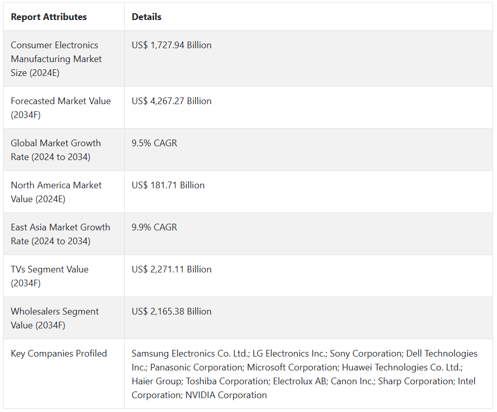The height and width of the screenshot is (412, 497).
Task: Click the Report Attributes column header
Action: 49,17
